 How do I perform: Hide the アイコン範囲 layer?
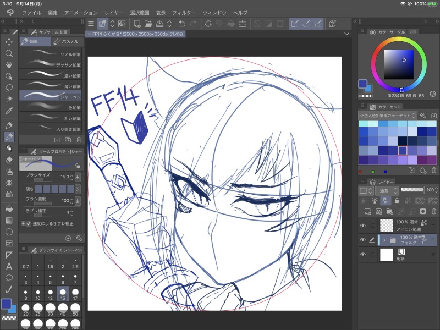[363, 226]
